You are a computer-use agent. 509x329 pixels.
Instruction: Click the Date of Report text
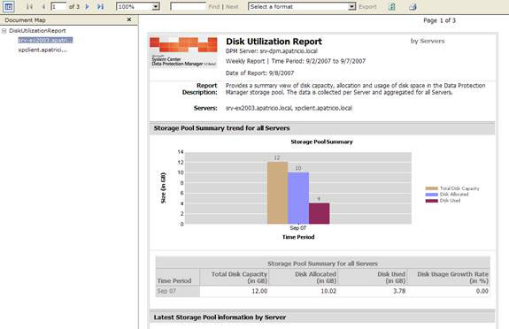click(x=259, y=73)
